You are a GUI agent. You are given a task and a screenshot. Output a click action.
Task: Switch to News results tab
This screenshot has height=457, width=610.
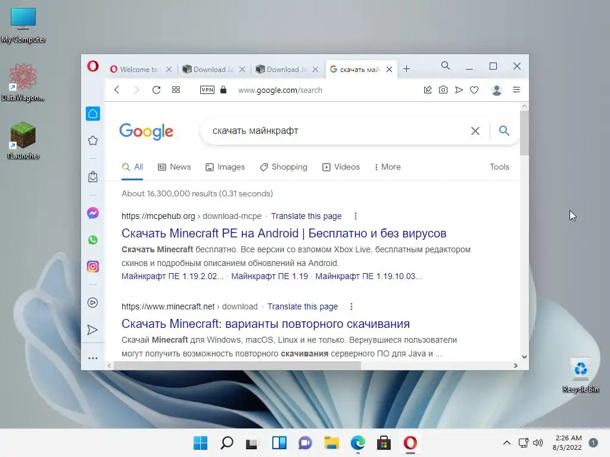point(175,167)
